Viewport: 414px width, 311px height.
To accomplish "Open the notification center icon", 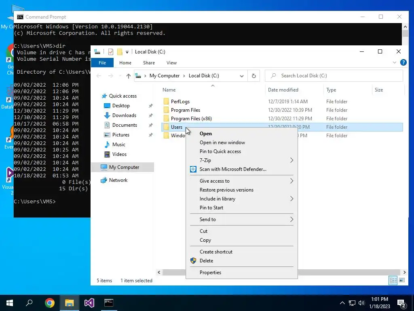I will pyautogui.click(x=401, y=304).
